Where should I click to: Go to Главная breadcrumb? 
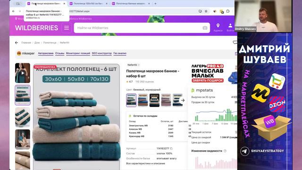coord(26,42)
